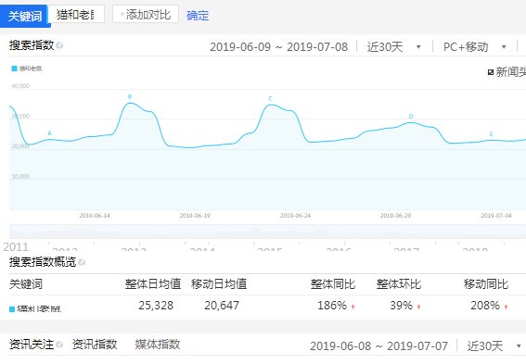The width and height of the screenshot is (526, 364).
Task: Click the 猫和老鼠 keyword input field
Action: pyautogui.click(x=77, y=15)
